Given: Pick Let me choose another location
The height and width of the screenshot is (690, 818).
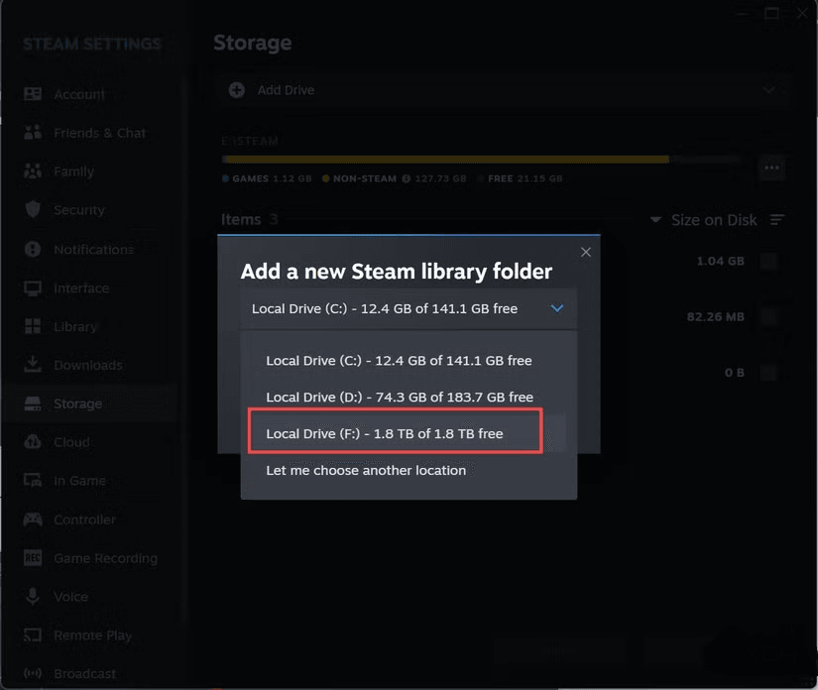Looking at the screenshot, I should (366, 470).
